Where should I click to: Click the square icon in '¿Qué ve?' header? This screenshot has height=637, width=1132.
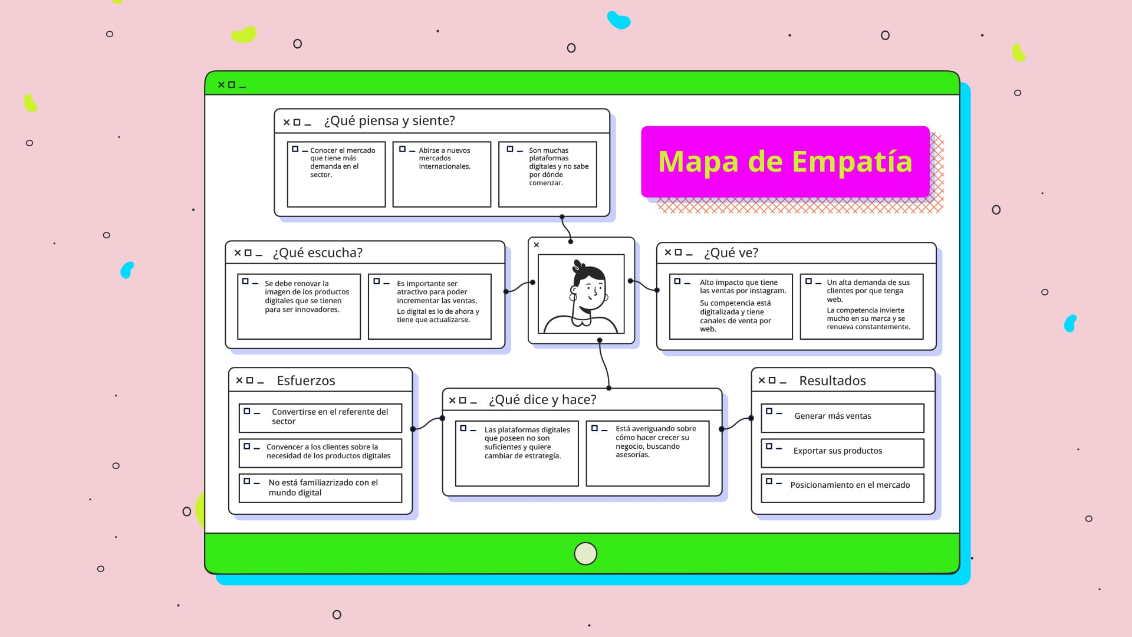[678, 252]
